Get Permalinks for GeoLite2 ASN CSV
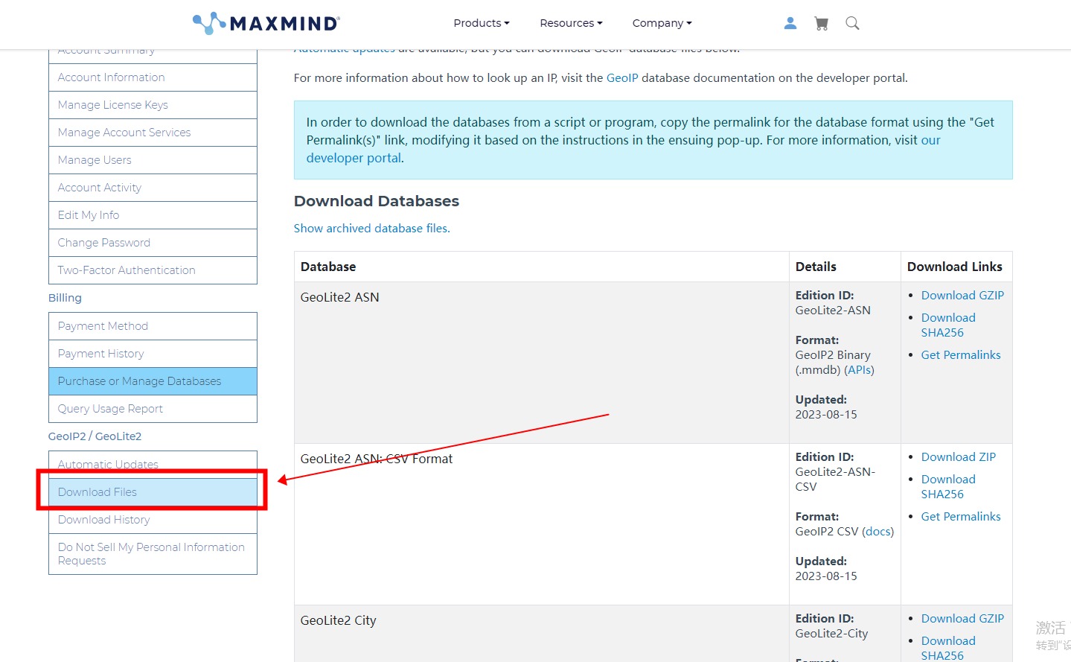 [x=961, y=517]
